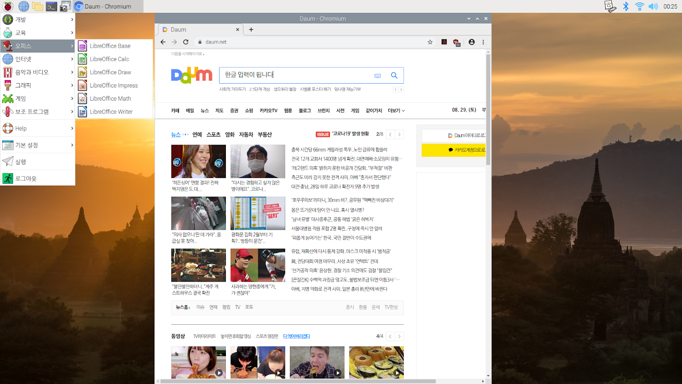Image resolution: width=682 pixels, height=384 pixels.
Task: Open the Chromium profile avatar icon
Action: pyautogui.click(x=471, y=42)
